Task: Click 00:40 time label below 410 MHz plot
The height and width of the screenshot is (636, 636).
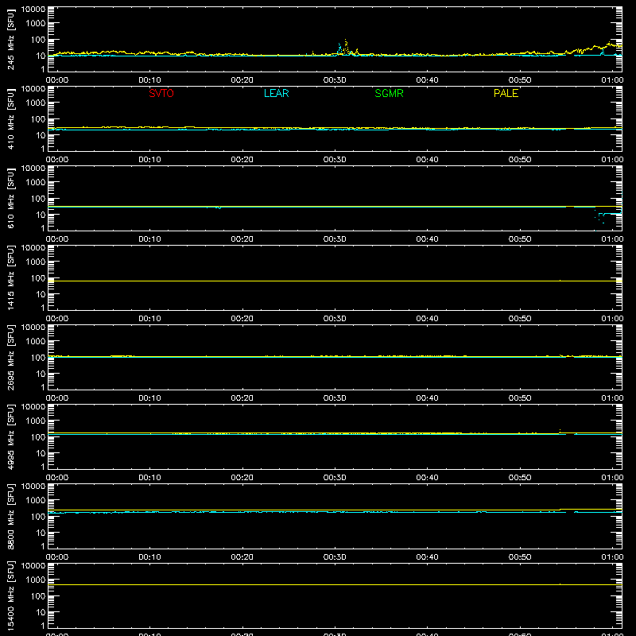Action: click(427, 160)
